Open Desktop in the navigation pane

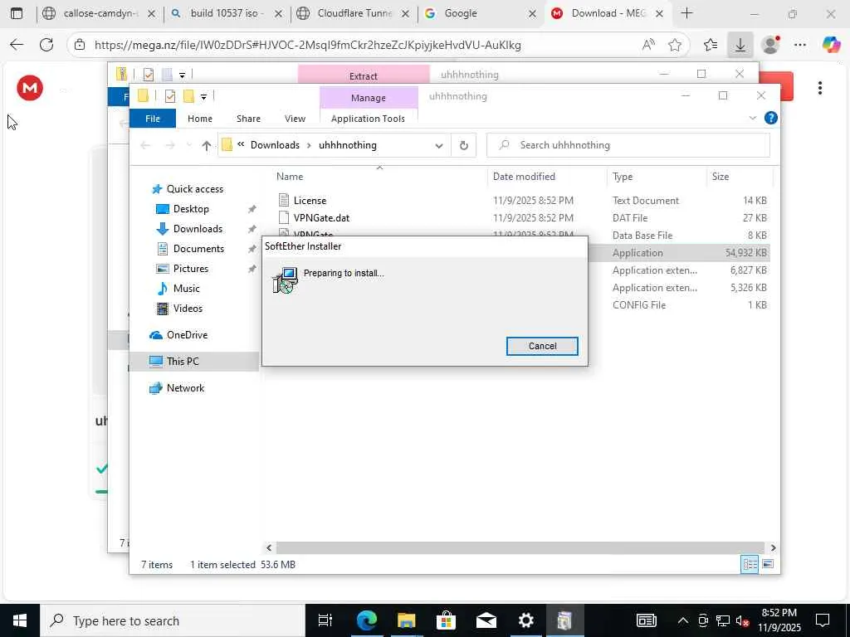[191, 209]
